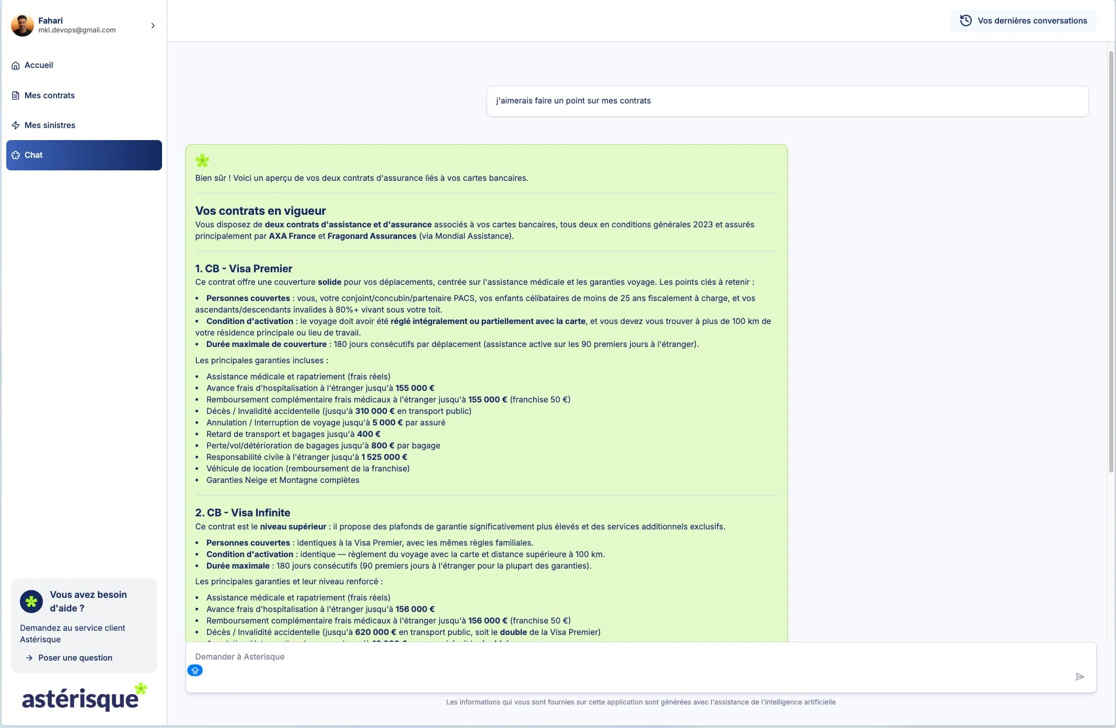Click the asterisk icon in help card
1116x728 pixels.
(x=31, y=602)
